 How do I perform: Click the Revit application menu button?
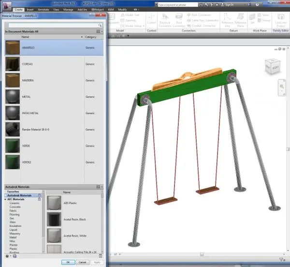(x=7, y=5)
